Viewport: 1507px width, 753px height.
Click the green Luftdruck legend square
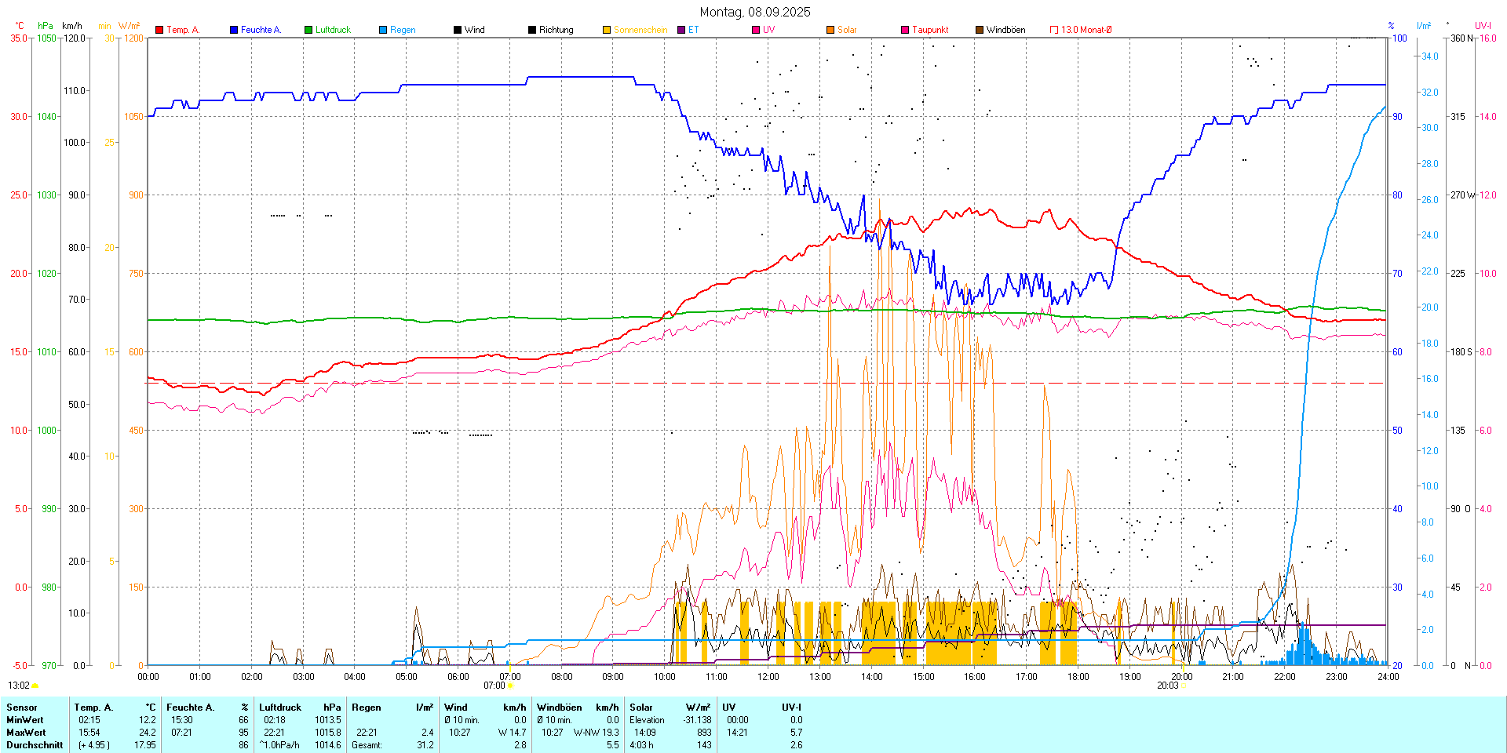tap(308, 30)
